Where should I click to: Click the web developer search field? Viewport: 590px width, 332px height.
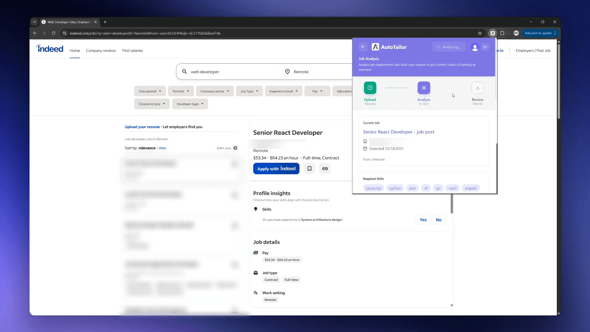click(231, 72)
